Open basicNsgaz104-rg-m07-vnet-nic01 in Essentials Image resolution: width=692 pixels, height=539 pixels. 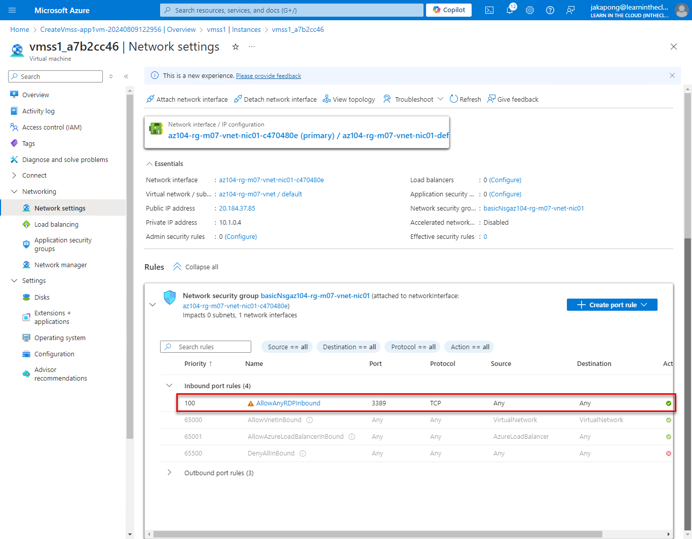[533, 208]
